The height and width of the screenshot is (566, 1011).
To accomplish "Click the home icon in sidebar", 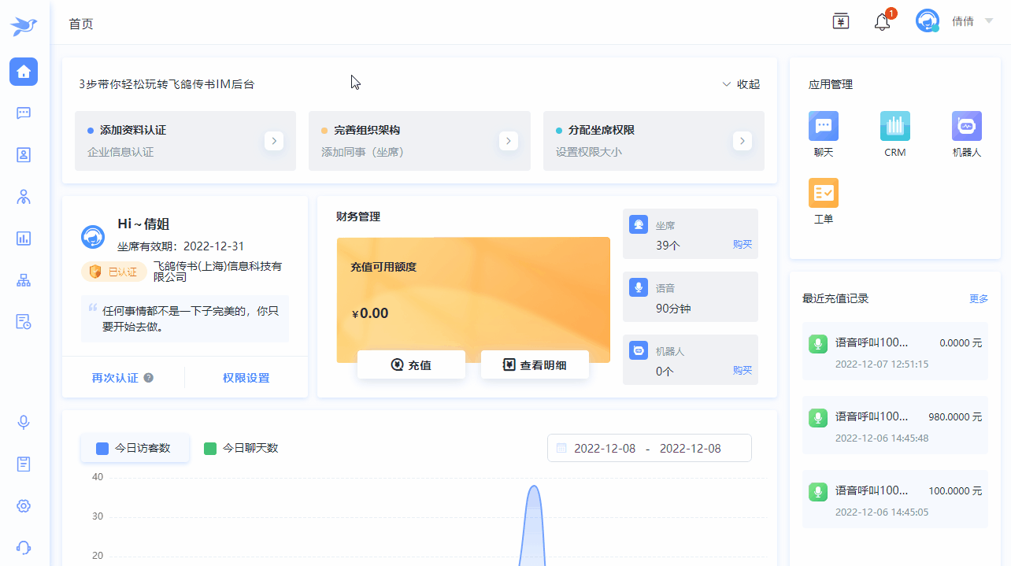I will [24, 72].
